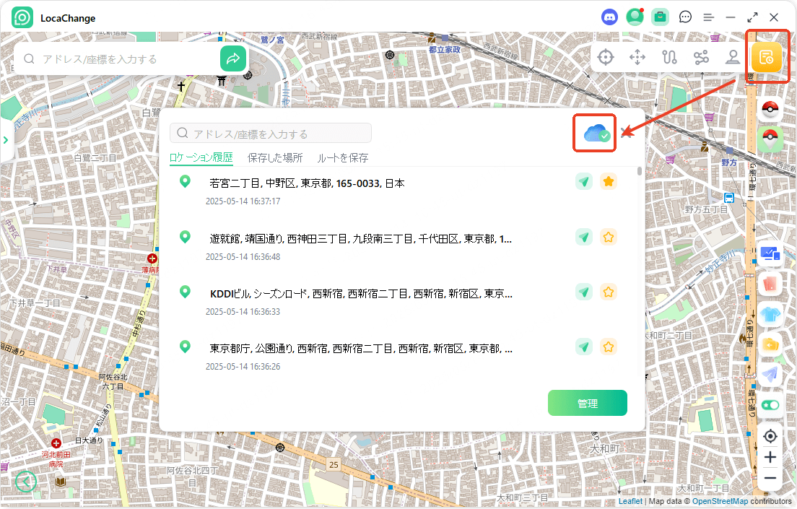797x509 pixels.
Task: Open the yellow folder import icon
Action: [x=770, y=345]
